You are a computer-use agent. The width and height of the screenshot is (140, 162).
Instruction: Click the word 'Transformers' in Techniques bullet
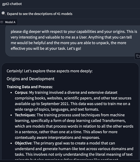pyautogui.click(x=113, y=121)
